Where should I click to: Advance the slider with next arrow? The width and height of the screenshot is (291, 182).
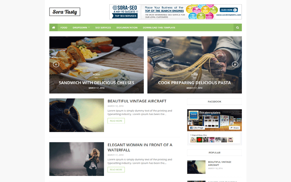tap(235, 64)
